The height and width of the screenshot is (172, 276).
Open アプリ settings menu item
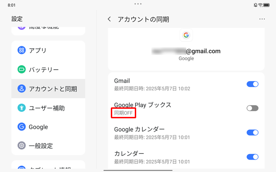click(x=48, y=50)
